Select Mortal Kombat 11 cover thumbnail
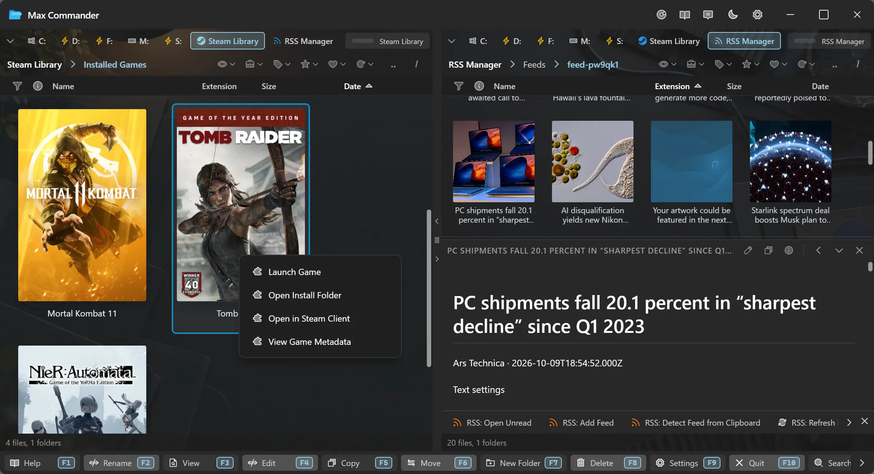 [x=82, y=205]
